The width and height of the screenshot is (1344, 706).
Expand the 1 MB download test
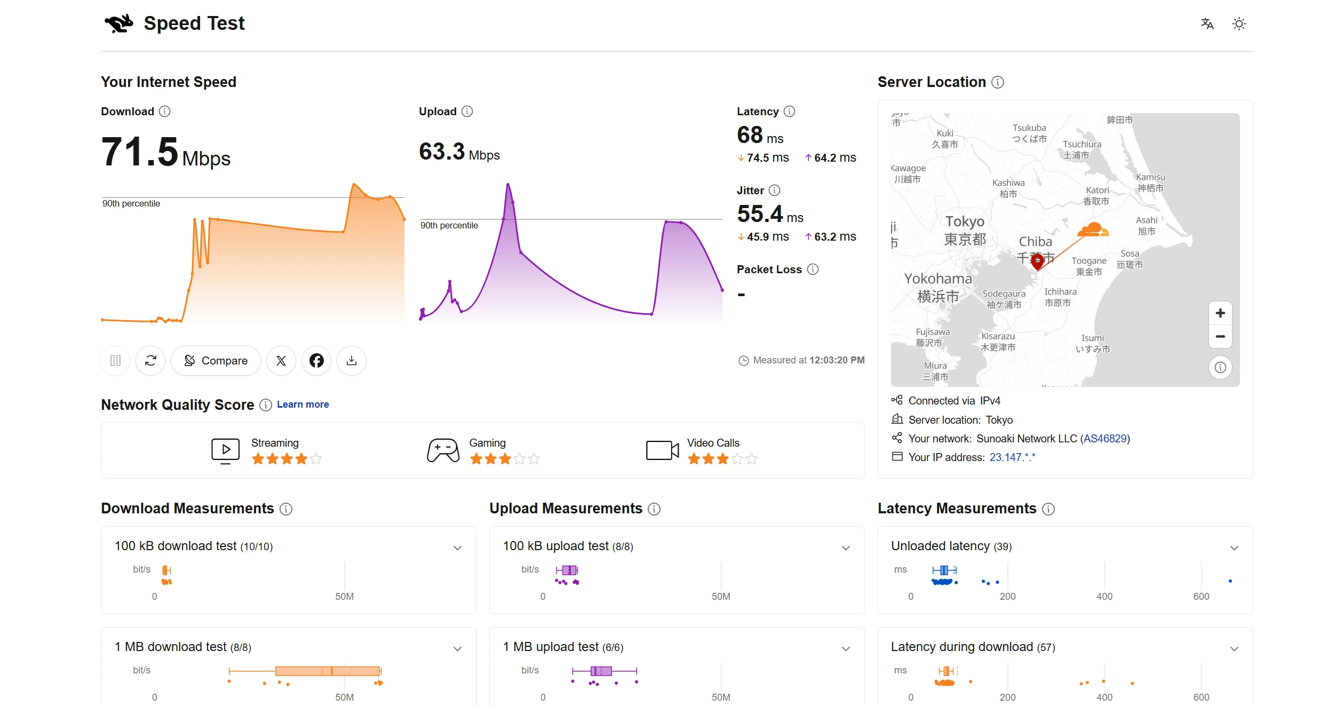pos(457,649)
